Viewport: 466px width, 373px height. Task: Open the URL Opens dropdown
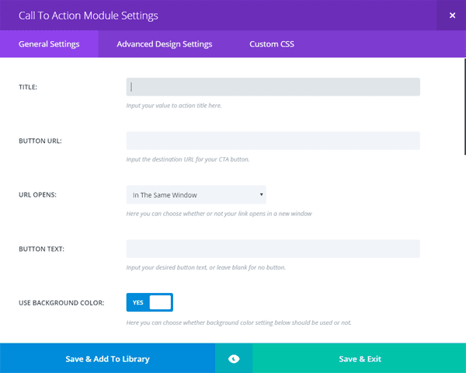coord(196,195)
